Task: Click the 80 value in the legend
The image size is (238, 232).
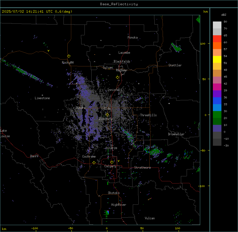Action: click(x=225, y=22)
